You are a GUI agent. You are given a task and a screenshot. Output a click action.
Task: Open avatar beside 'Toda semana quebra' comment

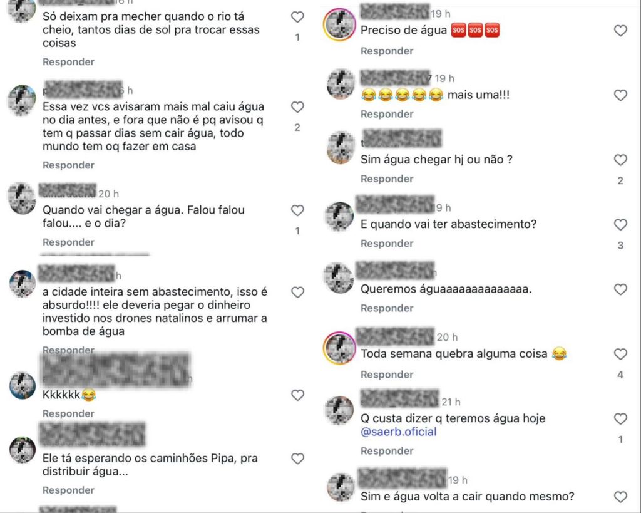[x=339, y=348]
